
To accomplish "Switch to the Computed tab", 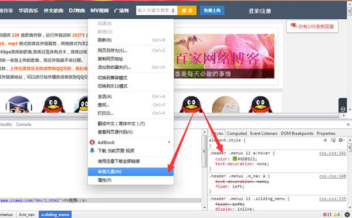I will 236,134.
